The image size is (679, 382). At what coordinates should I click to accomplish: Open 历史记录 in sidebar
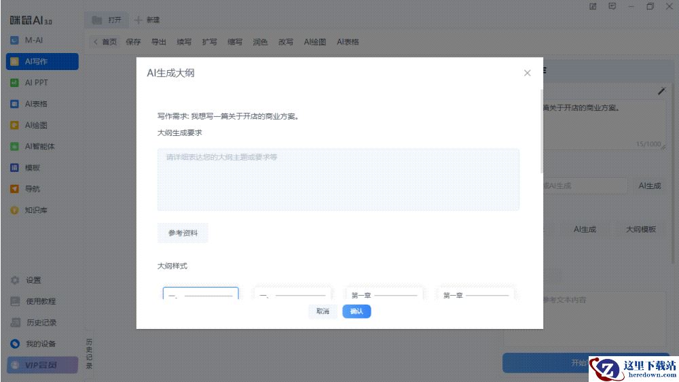pyautogui.click(x=34, y=323)
